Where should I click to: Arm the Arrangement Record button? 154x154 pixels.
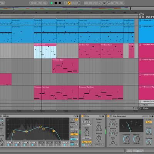coord(60,3)
